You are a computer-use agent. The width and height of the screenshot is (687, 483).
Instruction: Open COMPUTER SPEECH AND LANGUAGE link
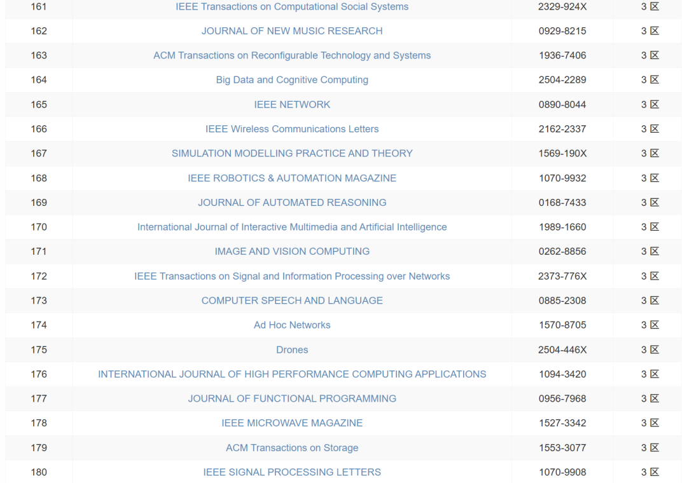[292, 301]
